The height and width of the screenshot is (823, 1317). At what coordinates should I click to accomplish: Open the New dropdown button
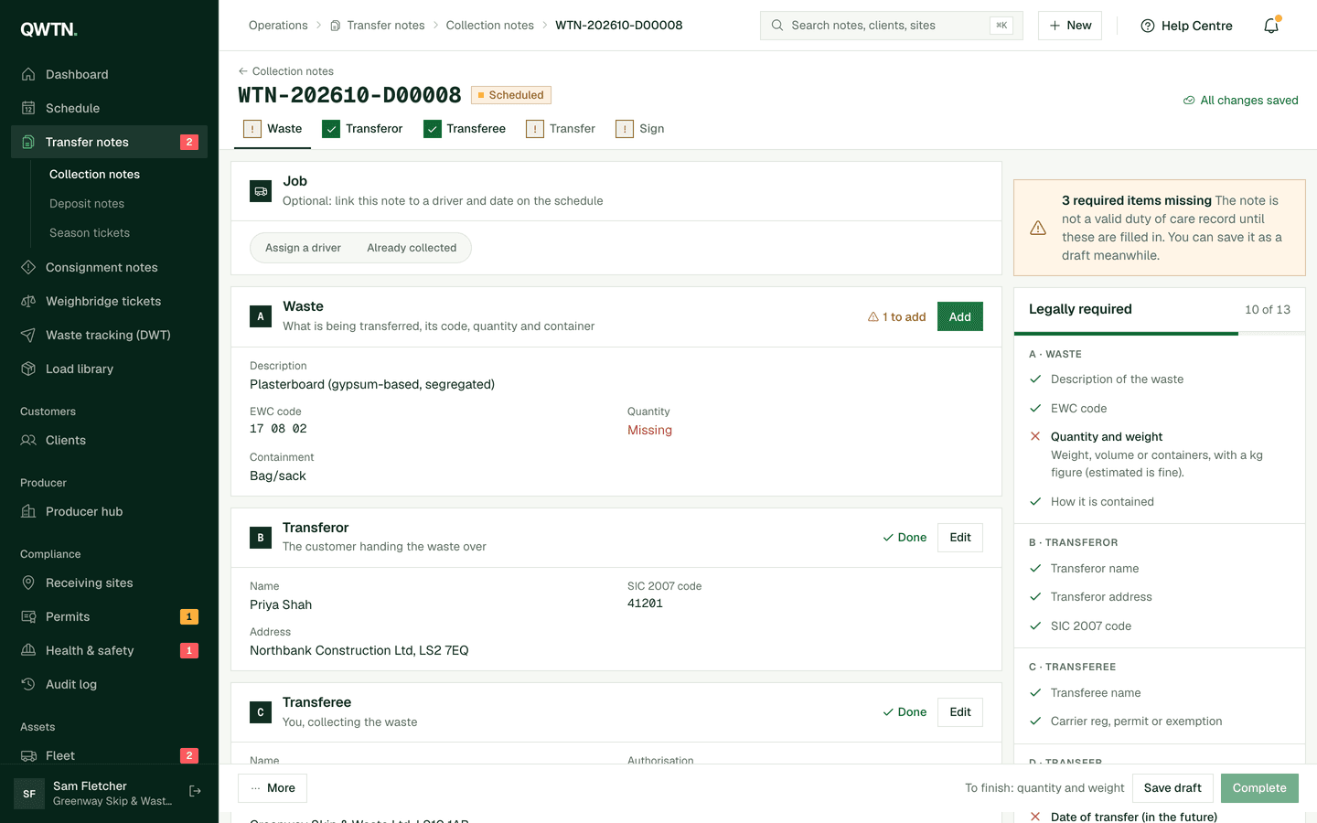1070,26
